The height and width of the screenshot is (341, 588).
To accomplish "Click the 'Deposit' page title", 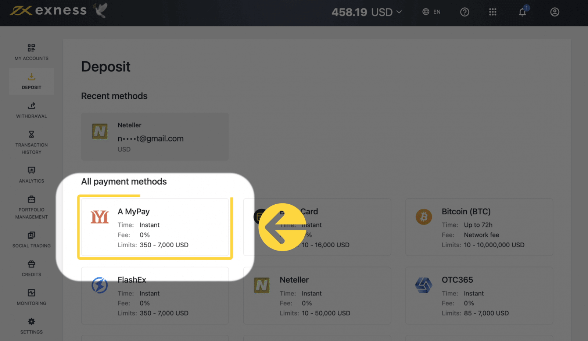I will [x=106, y=67].
